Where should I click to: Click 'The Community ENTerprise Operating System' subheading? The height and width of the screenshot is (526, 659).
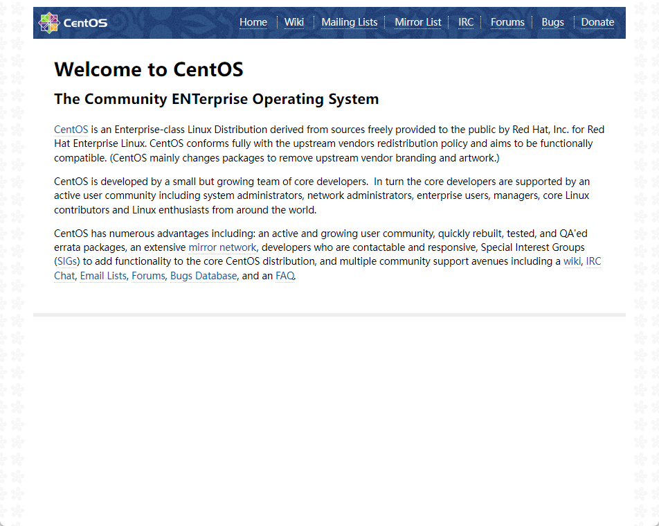[x=217, y=99]
